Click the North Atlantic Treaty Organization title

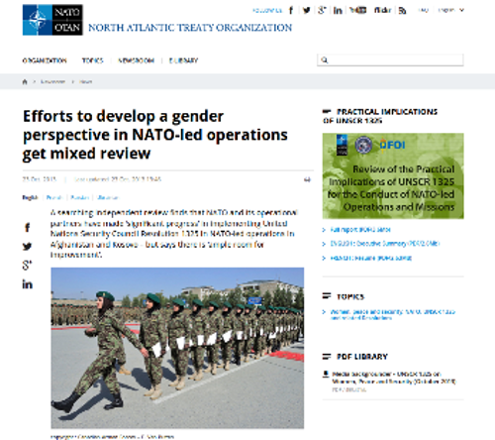(x=190, y=28)
